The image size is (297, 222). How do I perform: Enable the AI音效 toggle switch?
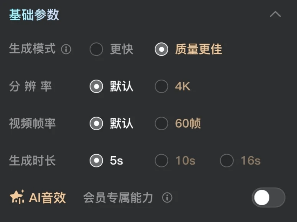[268, 197]
